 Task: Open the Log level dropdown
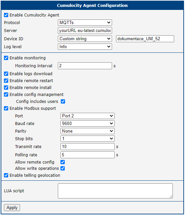[85, 46]
